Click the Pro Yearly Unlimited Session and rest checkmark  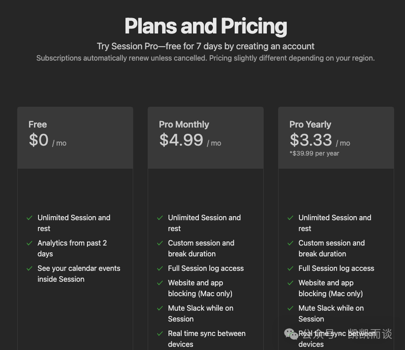click(290, 218)
